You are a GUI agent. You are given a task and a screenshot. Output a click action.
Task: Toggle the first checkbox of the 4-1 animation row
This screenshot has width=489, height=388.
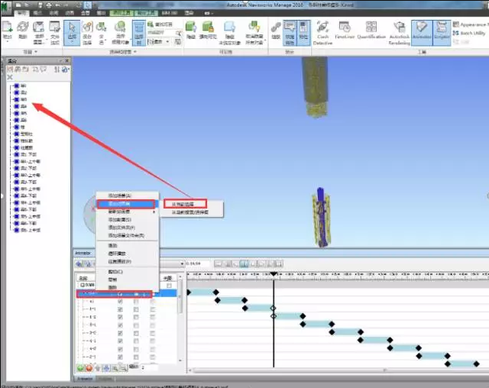[119, 341]
